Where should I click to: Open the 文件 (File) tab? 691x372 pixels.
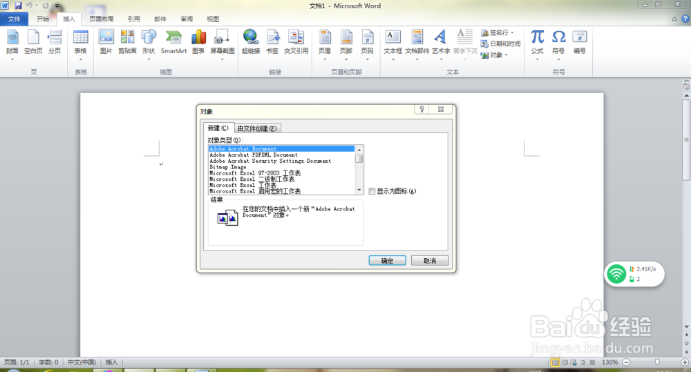[x=14, y=19]
